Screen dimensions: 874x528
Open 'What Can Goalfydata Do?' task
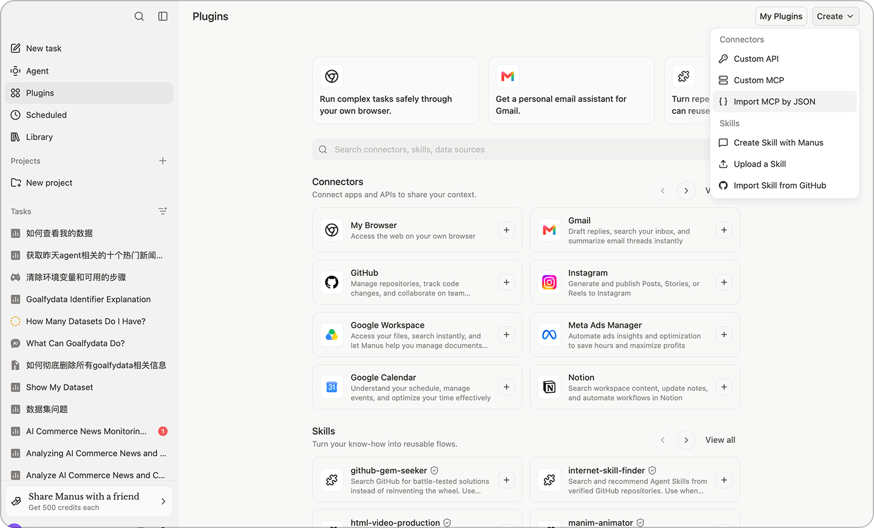pos(89,344)
